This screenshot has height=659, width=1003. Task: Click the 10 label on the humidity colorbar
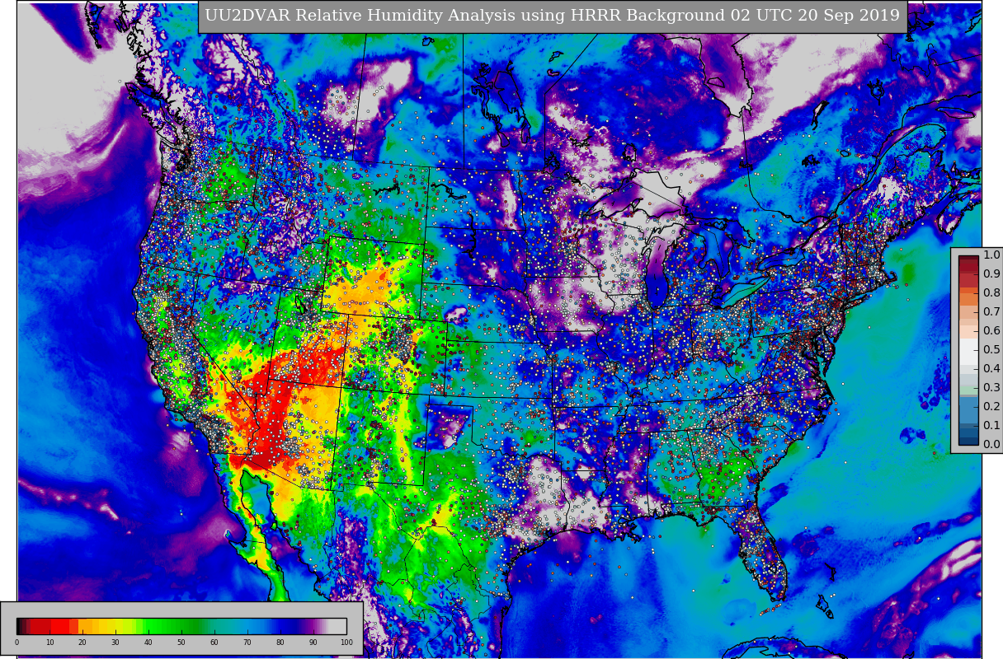pyautogui.click(x=49, y=642)
